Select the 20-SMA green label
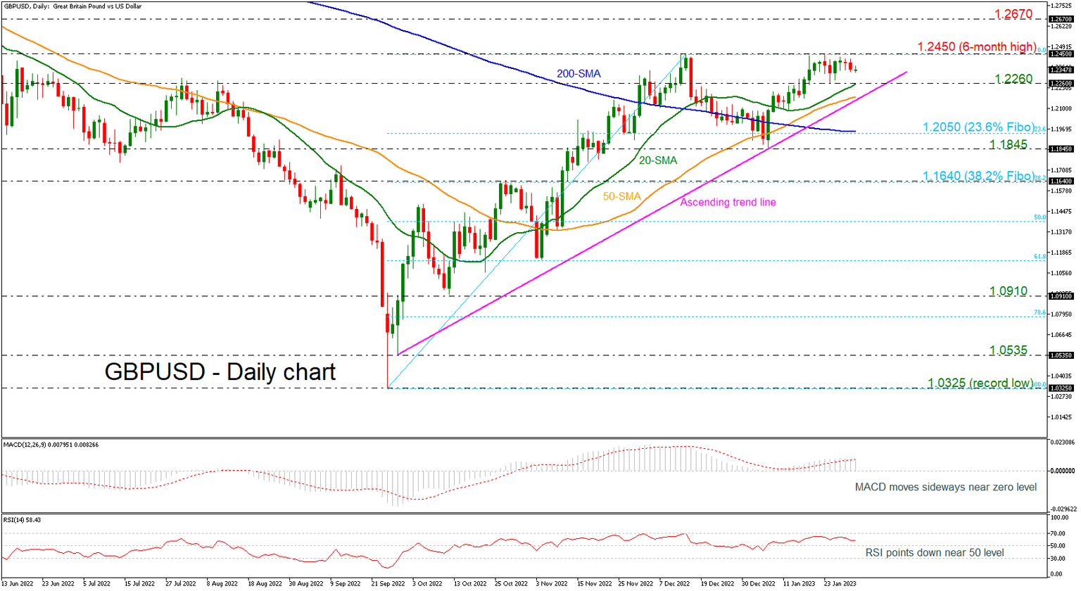 (658, 160)
